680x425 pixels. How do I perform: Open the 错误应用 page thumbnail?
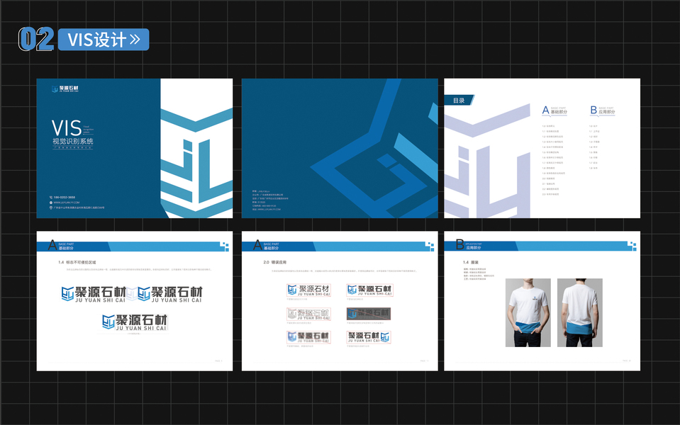[340, 301]
